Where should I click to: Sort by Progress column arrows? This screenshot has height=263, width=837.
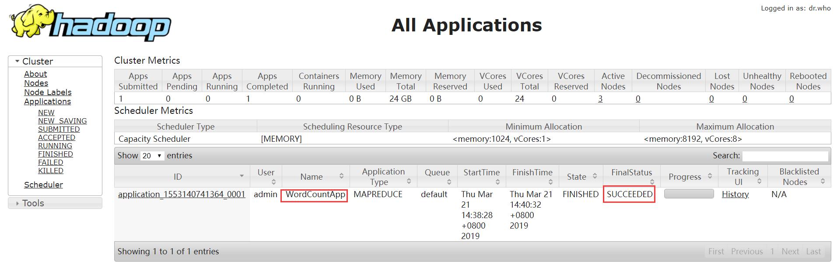tap(710, 176)
